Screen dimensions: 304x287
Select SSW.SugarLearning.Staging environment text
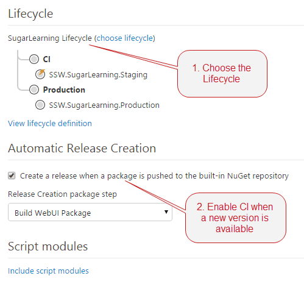(98, 75)
